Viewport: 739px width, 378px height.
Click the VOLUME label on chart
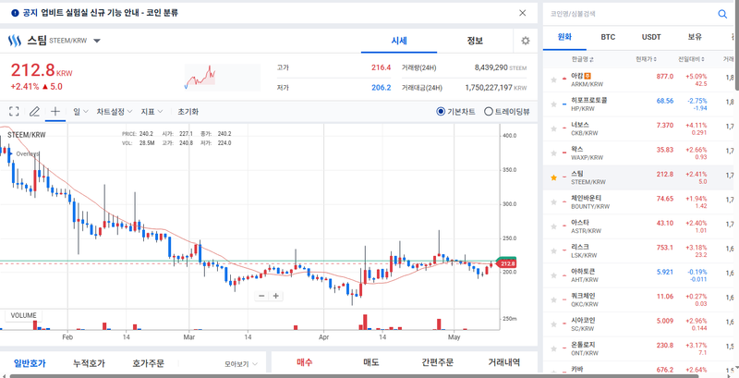click(24, 316)
